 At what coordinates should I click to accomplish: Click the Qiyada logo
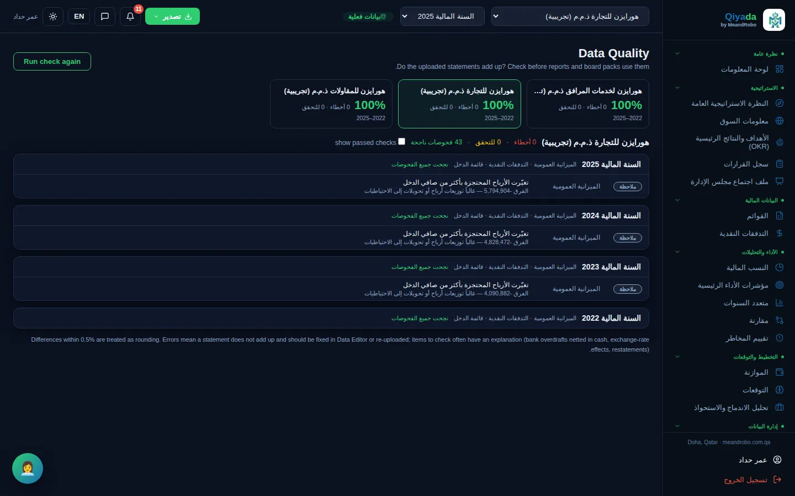coord(773,20)
